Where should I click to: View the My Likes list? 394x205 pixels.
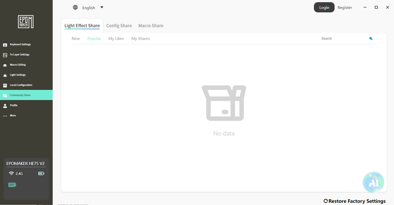click(x=116, y=38)
